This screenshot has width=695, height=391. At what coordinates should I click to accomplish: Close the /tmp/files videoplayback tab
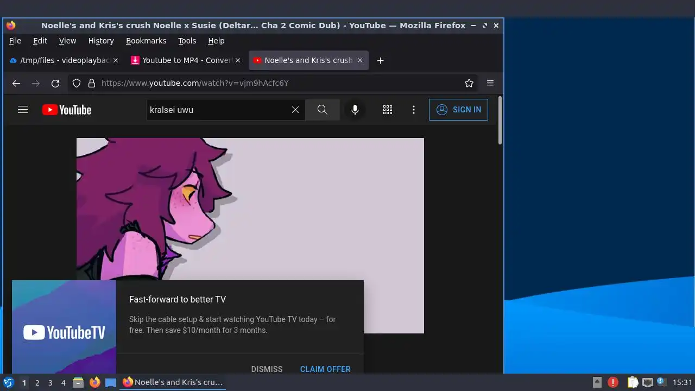tap(115, 60)
